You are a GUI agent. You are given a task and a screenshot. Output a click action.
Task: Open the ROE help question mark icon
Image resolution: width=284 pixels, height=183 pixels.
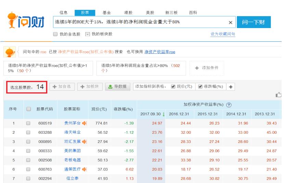(x=229, y=105)
